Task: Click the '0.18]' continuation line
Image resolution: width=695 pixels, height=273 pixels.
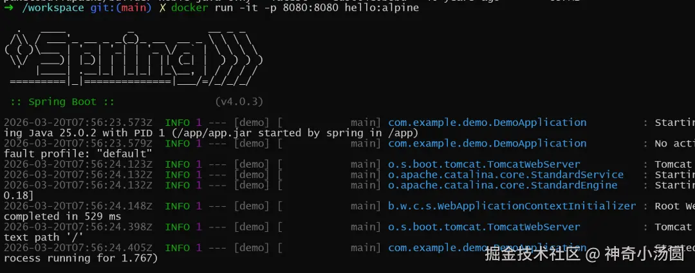Action: coord(19,195)
